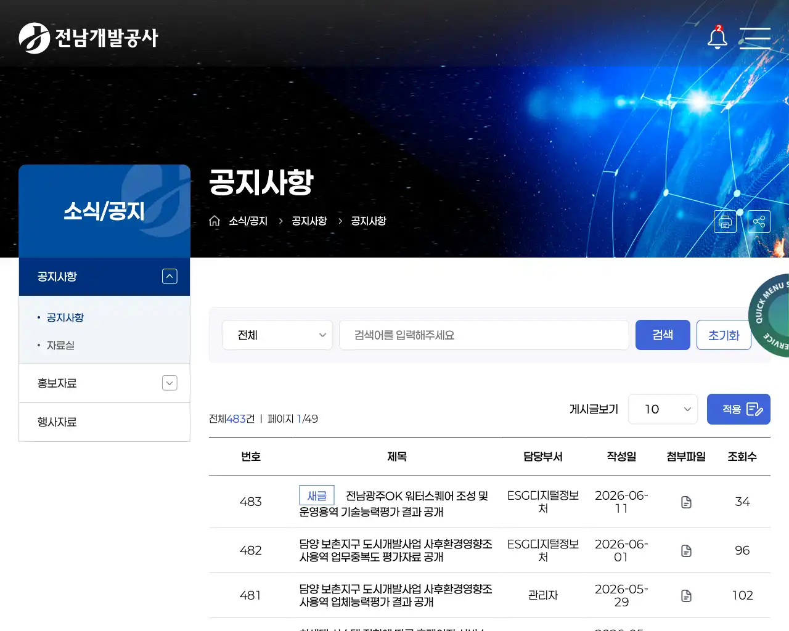789x631 pixels.
Task: Open post 담양 보촌지구 업무중복도 평가자료 공개
Action: point(396,550)
